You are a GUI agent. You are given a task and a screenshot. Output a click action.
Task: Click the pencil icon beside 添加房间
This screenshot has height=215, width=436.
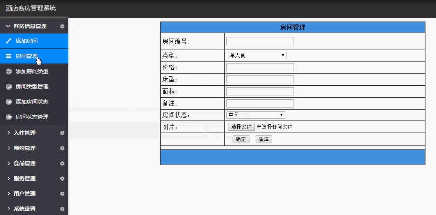tap(9, 41)
